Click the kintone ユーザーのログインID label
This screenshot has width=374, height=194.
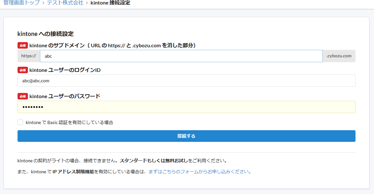click(65, 70)
